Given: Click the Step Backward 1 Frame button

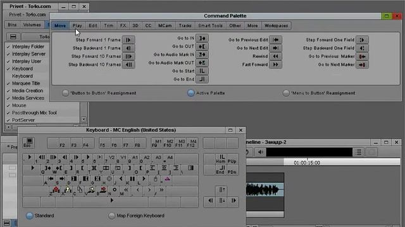Looking at the screenshot, I should [x=128, y=48].
